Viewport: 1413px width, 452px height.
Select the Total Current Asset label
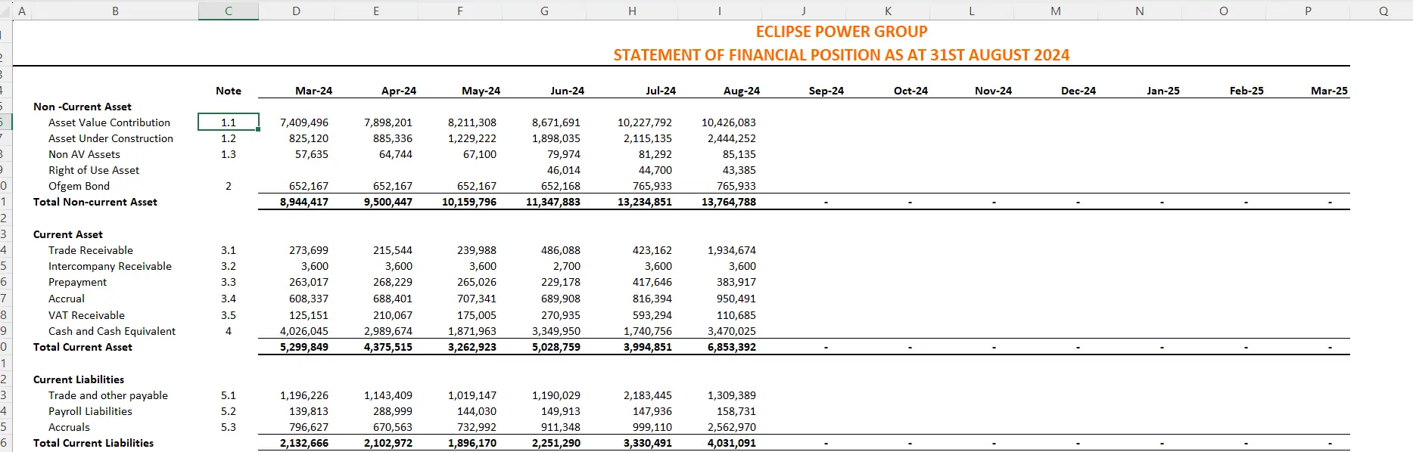[82, 347]
